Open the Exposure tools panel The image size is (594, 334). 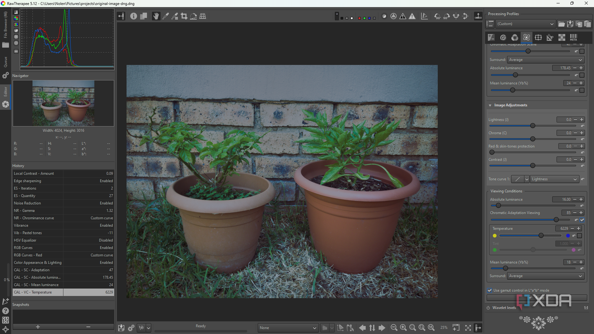pyautogui.click(x=491, y=37)
